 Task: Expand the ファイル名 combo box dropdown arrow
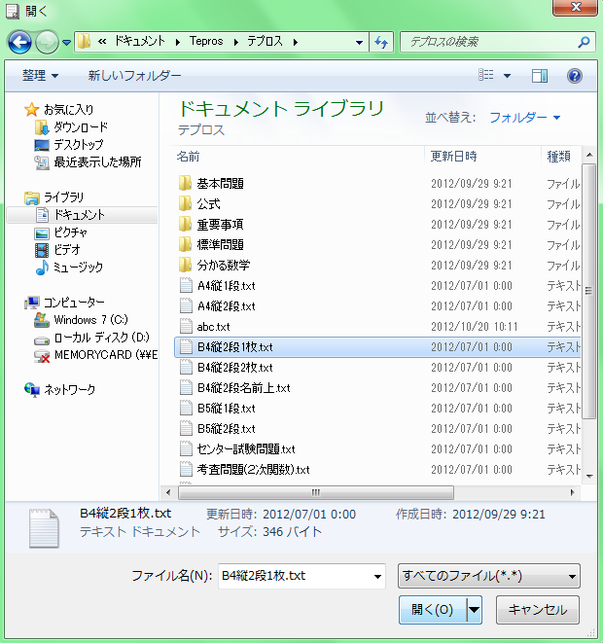(x=377, y=577)
